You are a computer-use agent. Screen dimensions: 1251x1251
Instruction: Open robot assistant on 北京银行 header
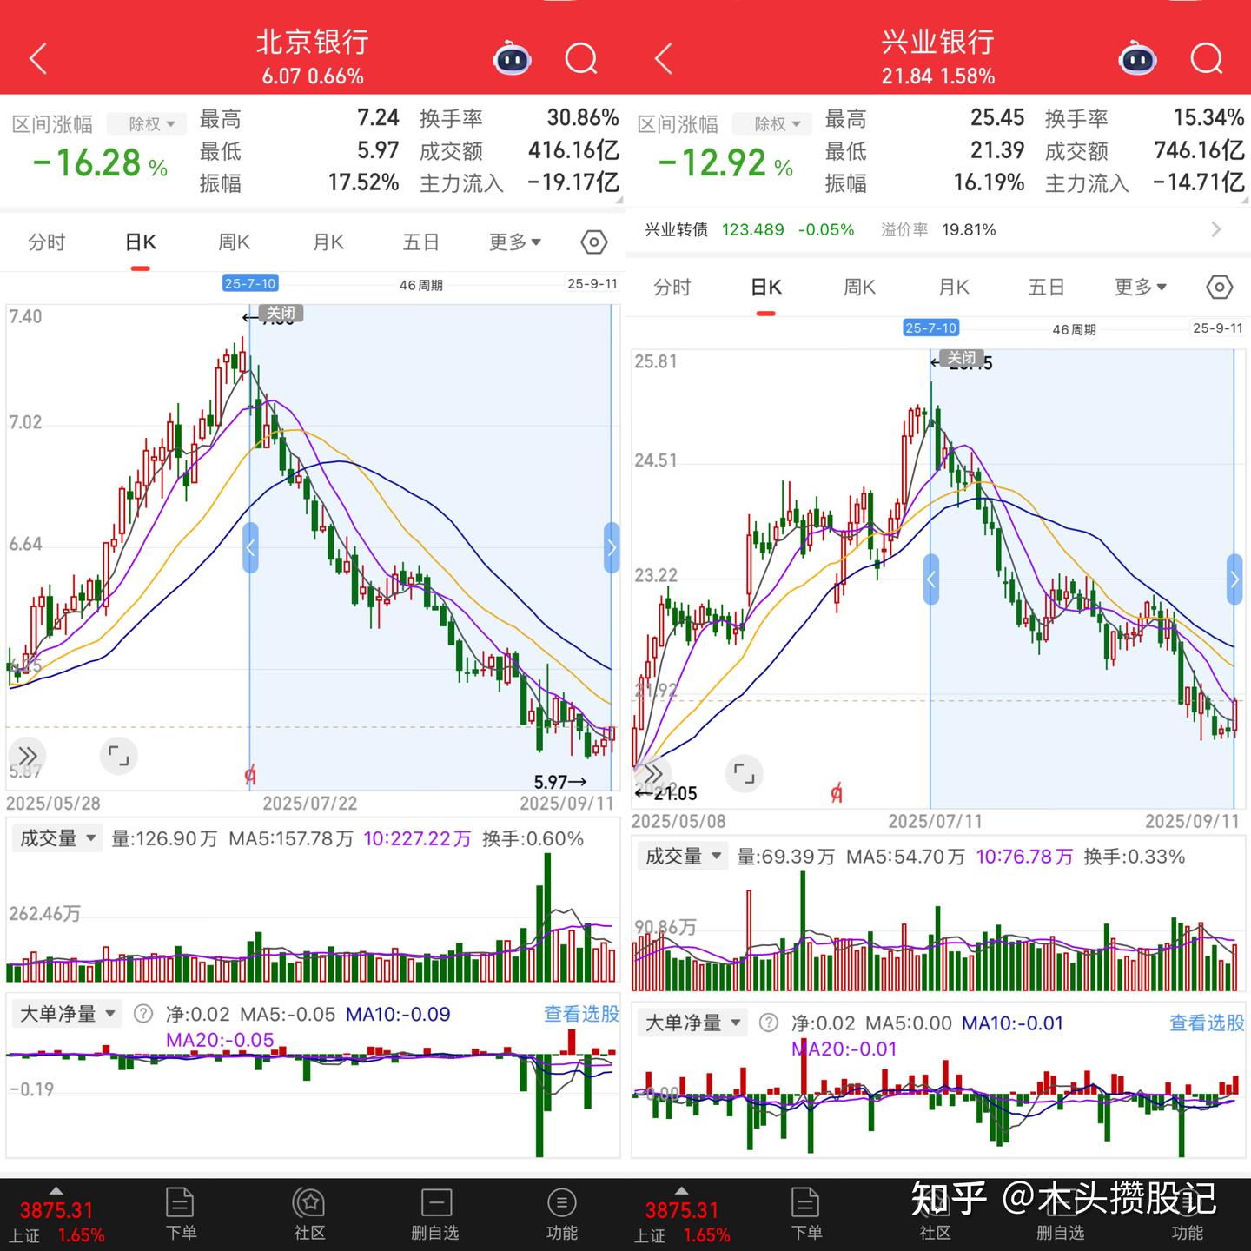pyautogui.click(x=512, y=58)
